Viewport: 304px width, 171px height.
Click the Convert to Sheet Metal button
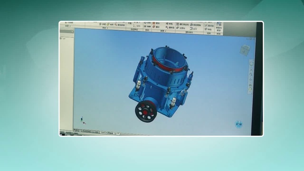[219, 27]
